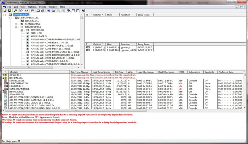Click the Cascade windows toolbar icon
This screenshot has height=144, width=248.
click(x=69, y=11)
